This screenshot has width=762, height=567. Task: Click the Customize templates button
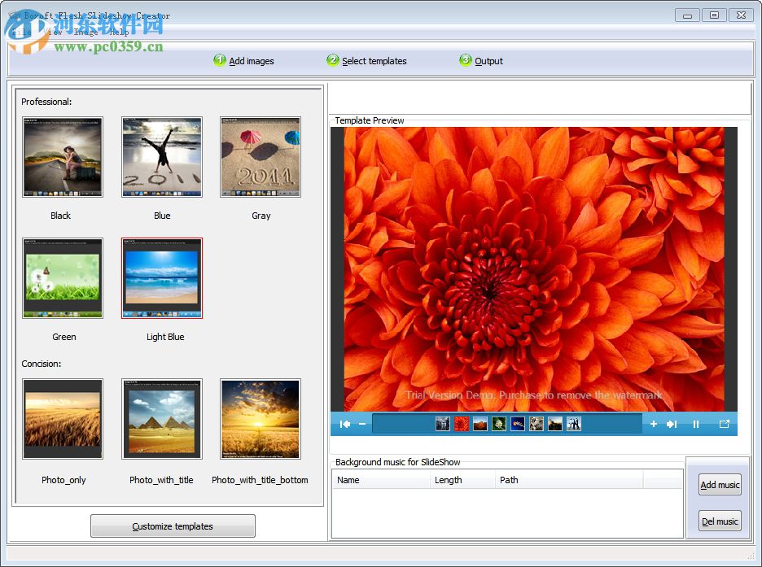click(172, 526)
